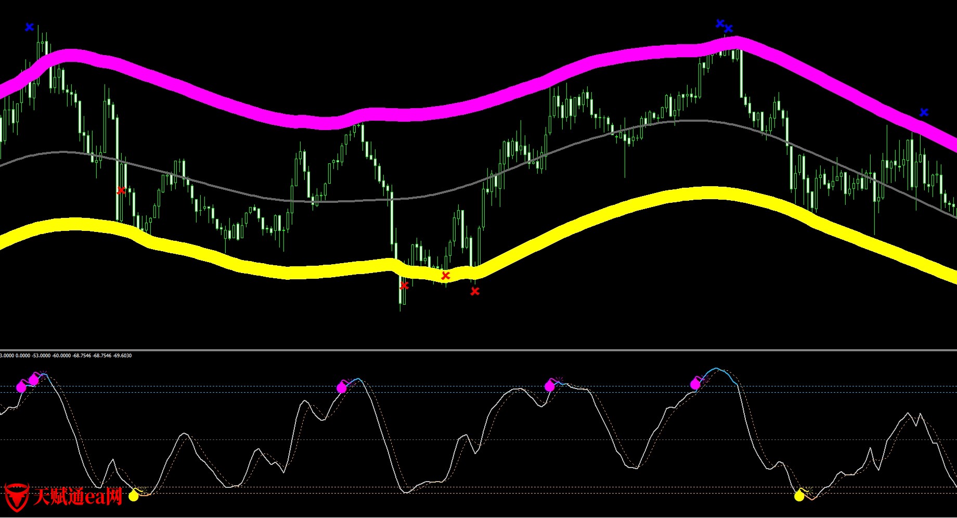Click the indicator values readout text

[66, 356]
